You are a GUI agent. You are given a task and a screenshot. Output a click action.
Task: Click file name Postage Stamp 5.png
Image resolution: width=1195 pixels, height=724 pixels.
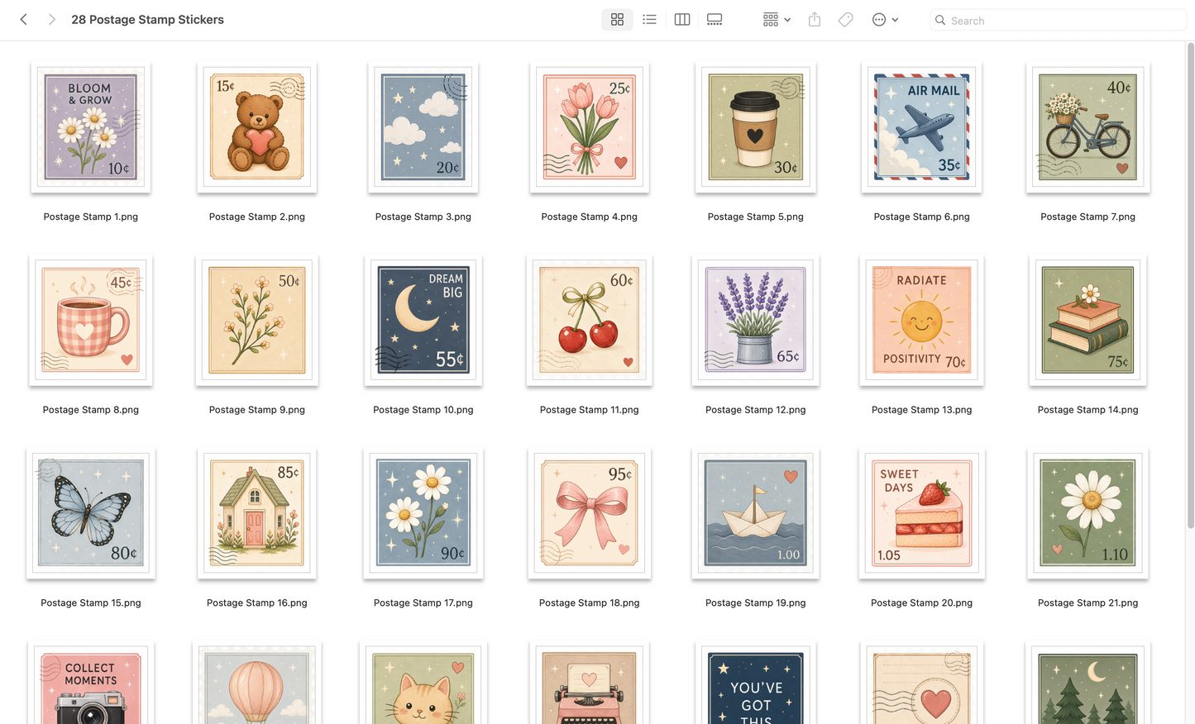(x=756, y=217)
